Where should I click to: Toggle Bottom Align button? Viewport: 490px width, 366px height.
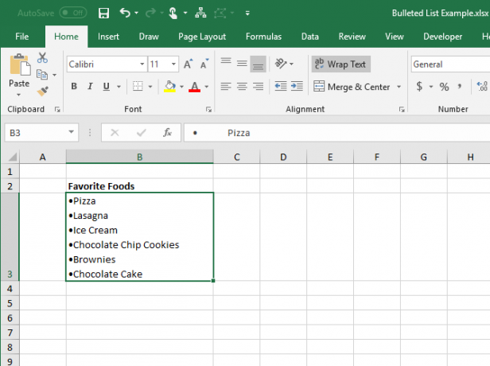[258, 64]
